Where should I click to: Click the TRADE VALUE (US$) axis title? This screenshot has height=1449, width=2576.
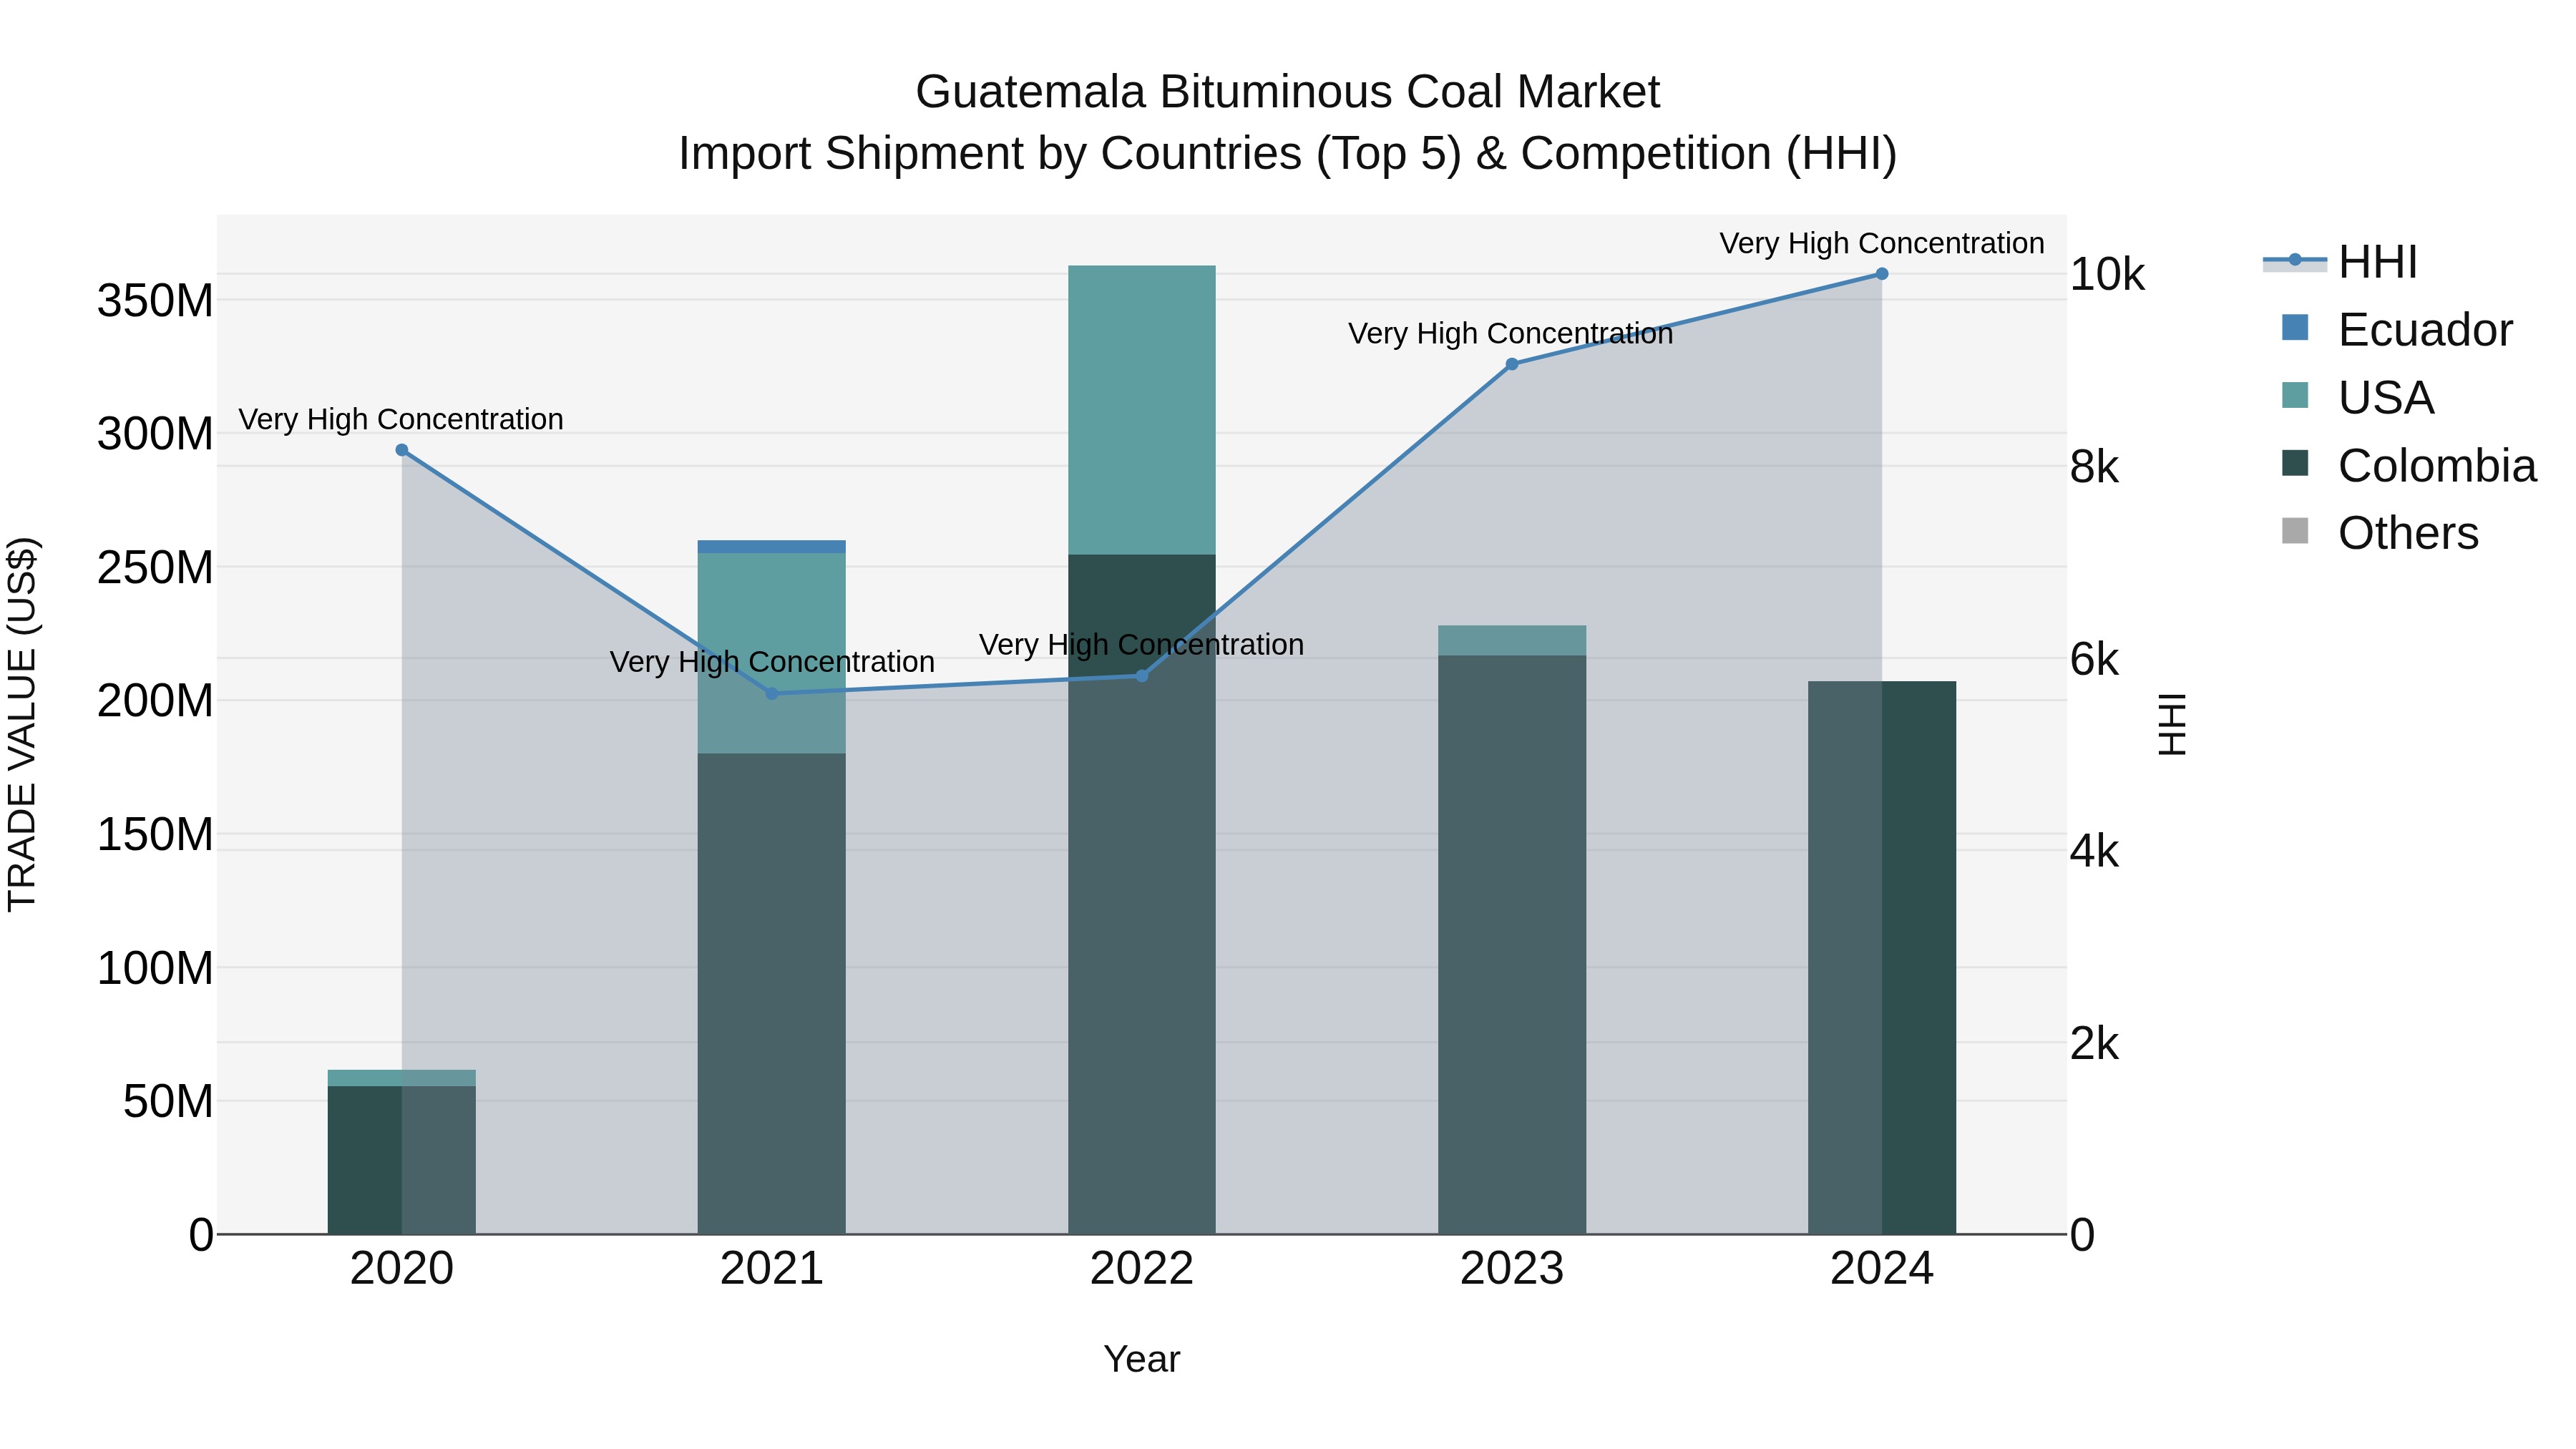pos(23,724)
